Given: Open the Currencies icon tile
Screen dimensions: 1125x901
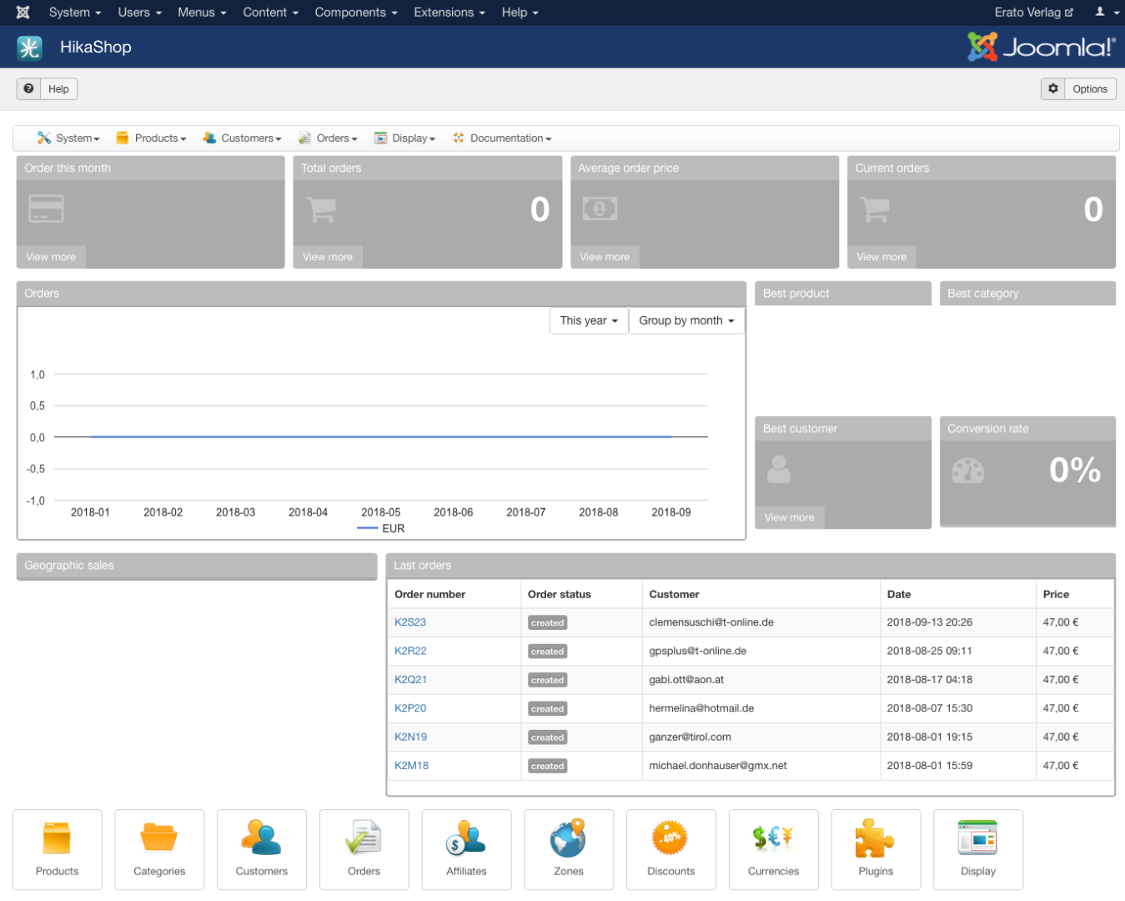Looking at the screenshot, I should point(773,849).
